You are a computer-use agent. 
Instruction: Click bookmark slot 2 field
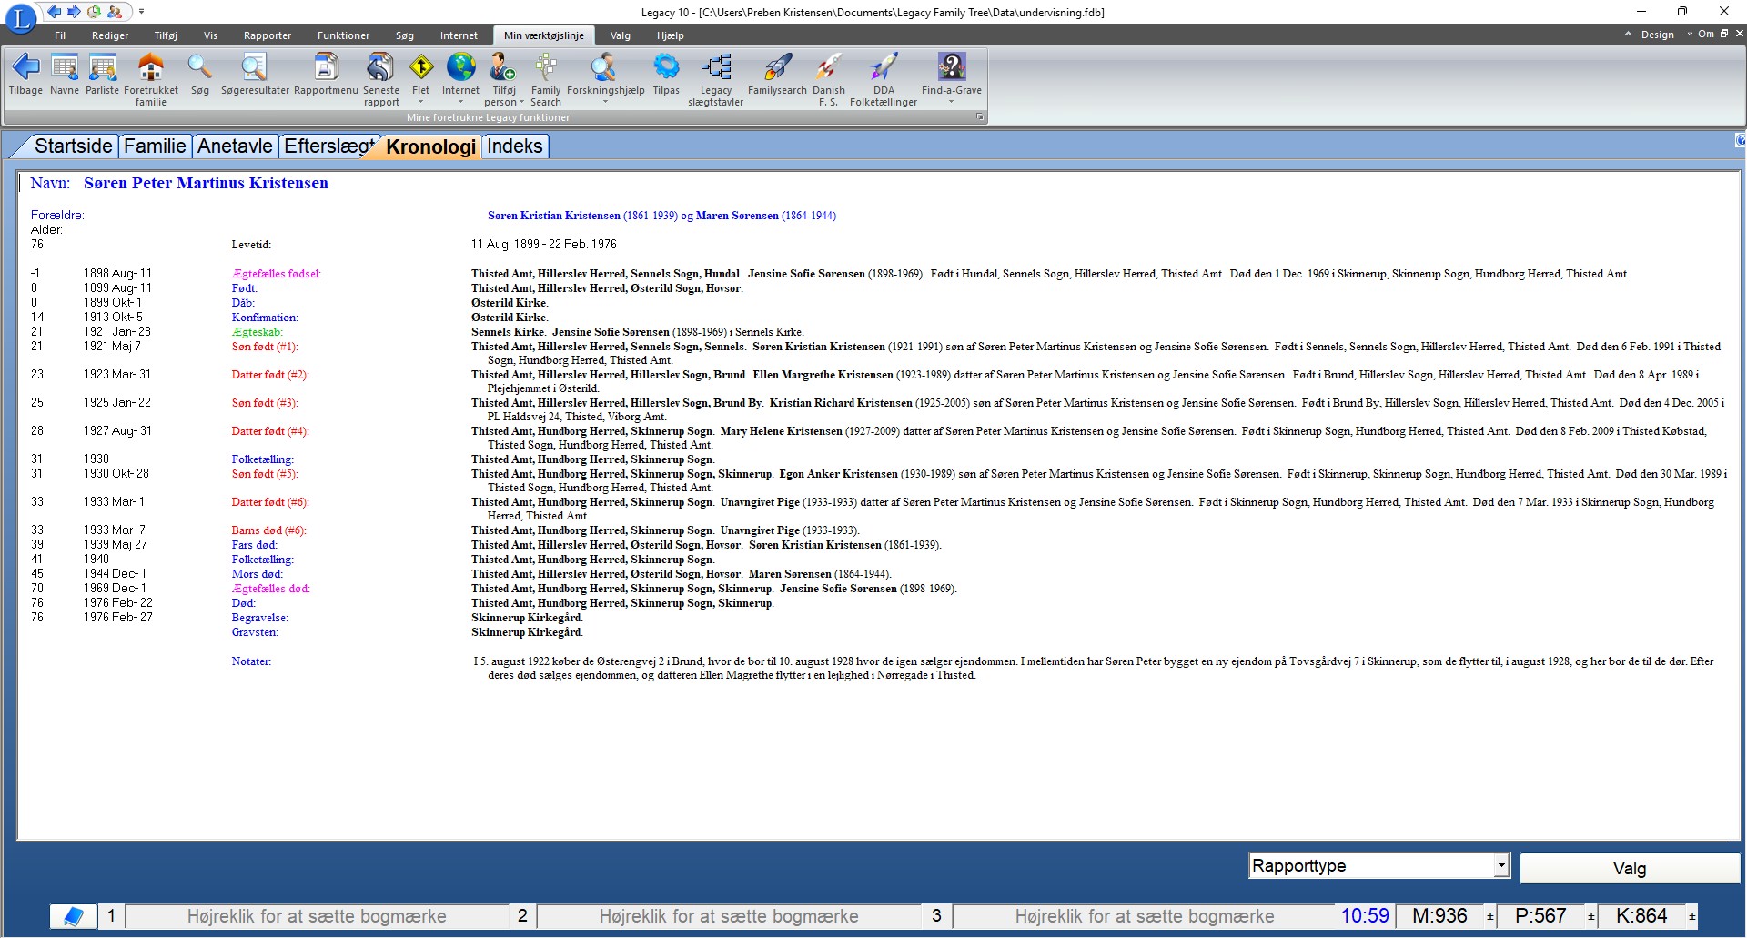click(728, 916)
